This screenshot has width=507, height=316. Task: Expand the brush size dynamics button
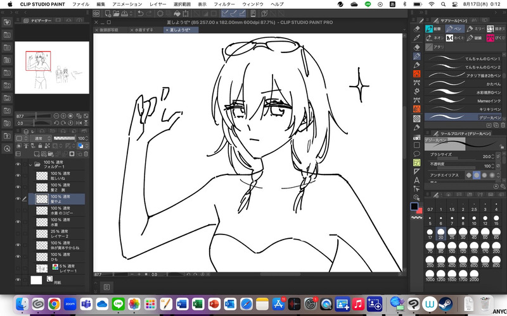pos(498,156)
